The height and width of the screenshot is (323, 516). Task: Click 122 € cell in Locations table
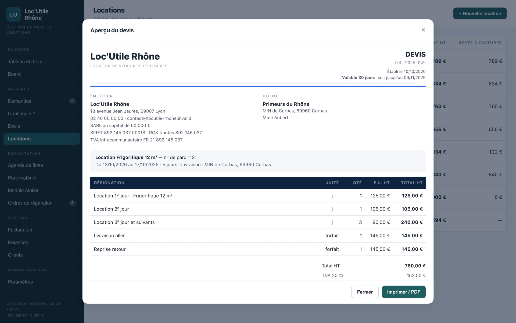pos(495,152)
